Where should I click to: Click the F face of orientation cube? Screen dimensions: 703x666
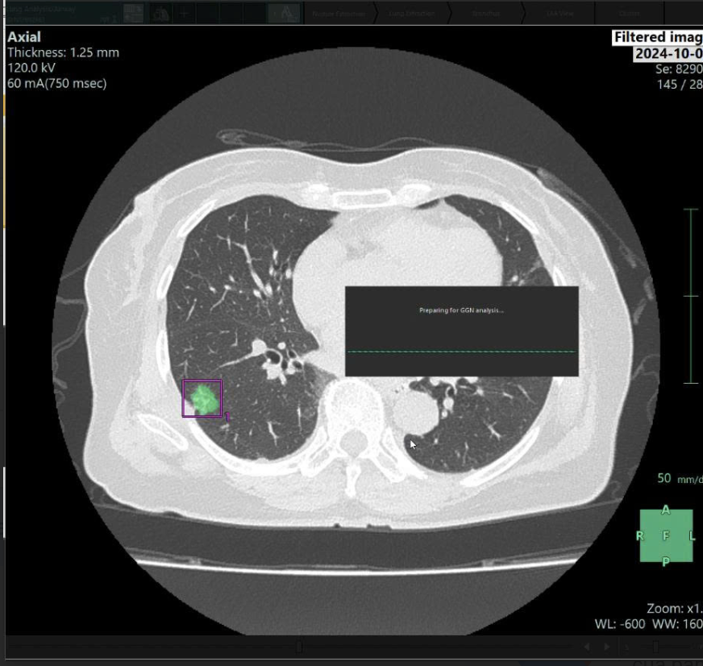[x=666, y=536]
